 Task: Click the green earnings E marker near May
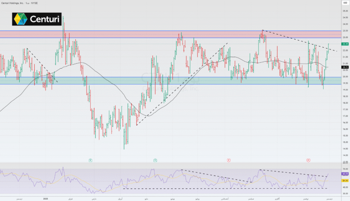155,160
